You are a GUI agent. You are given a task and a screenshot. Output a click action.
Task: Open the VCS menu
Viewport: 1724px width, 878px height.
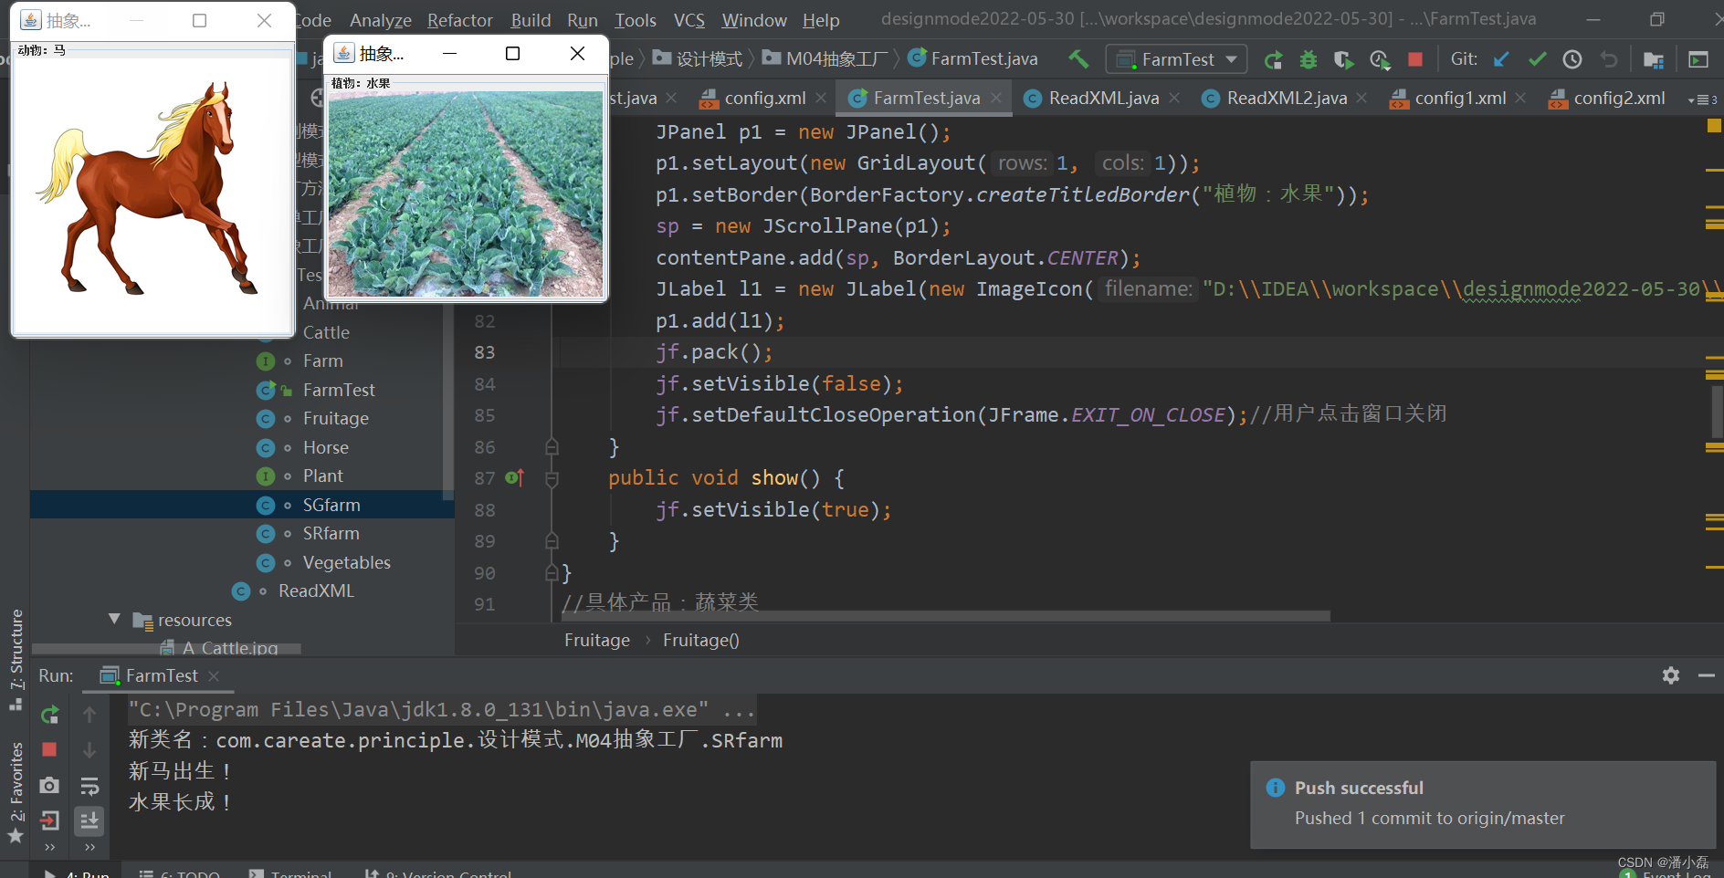click(x=689, y=20)
